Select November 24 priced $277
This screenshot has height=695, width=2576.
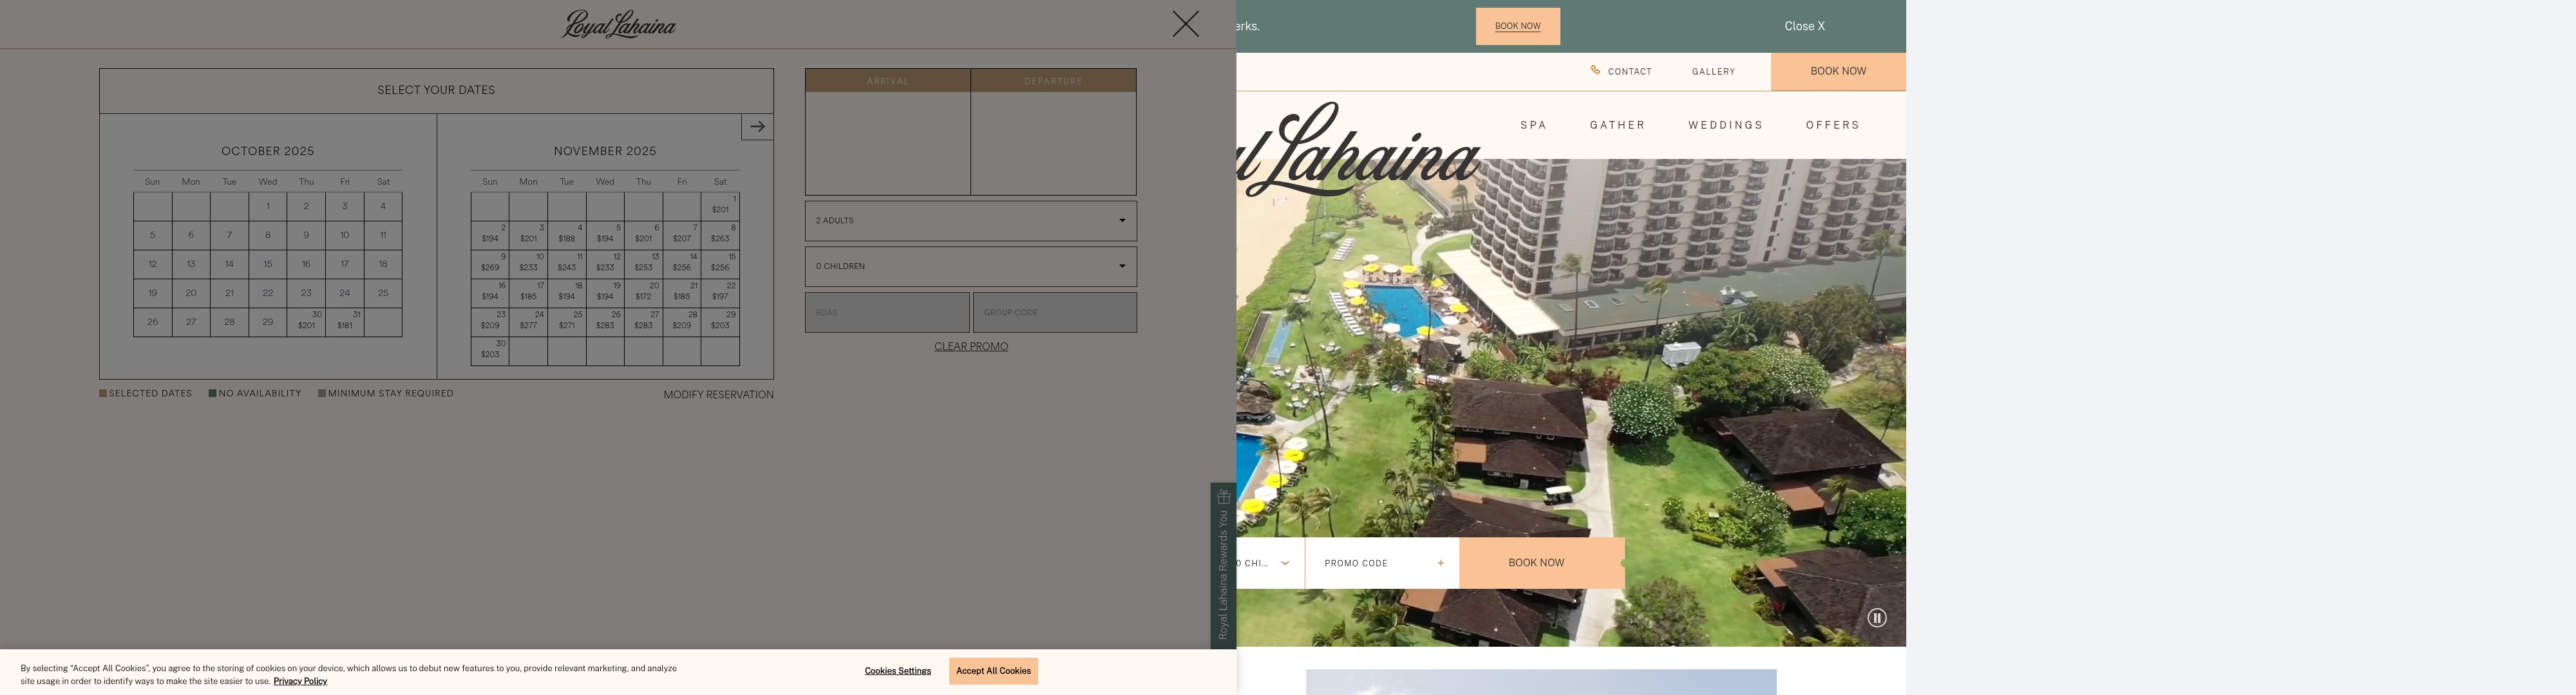pos(528,322)
